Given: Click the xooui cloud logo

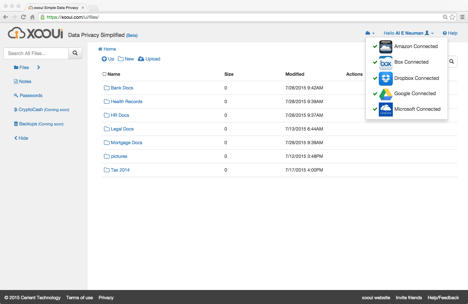Looking at the screenshot, I should coord(35,33).
